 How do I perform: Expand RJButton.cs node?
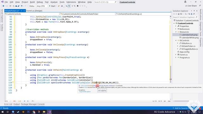click(x=178, y=43)
